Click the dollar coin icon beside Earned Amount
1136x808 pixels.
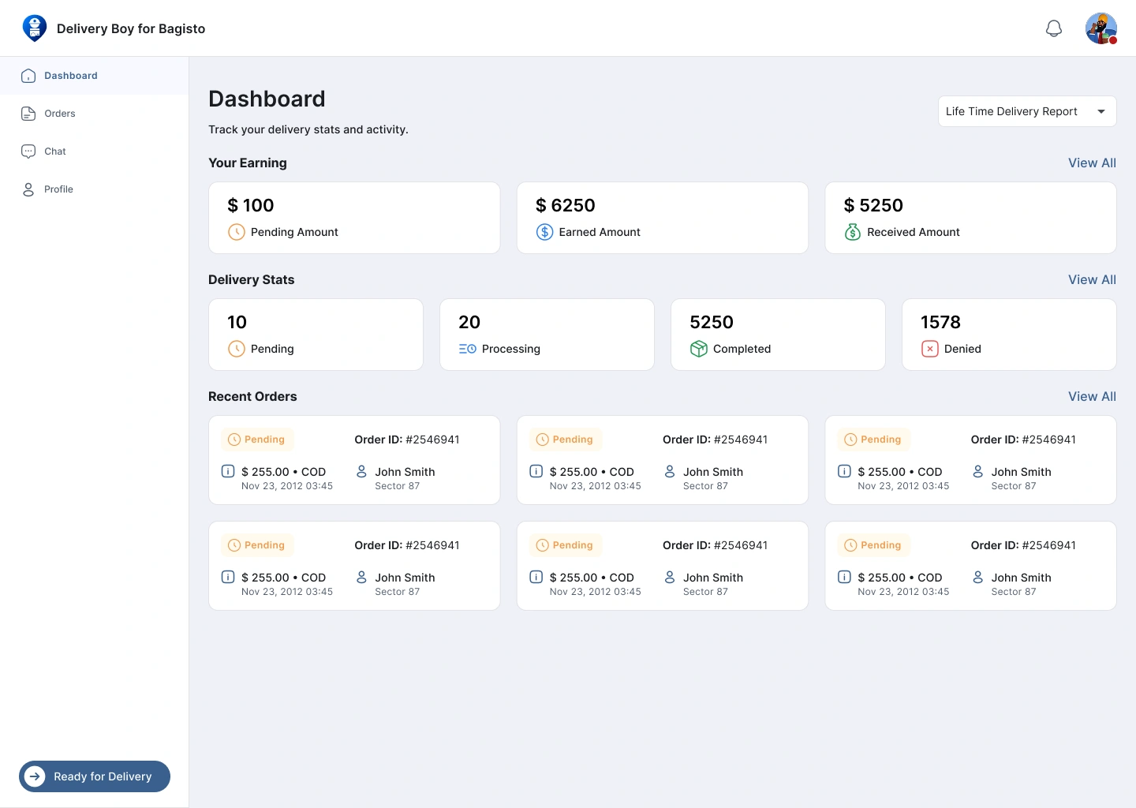tap(544, 232)
